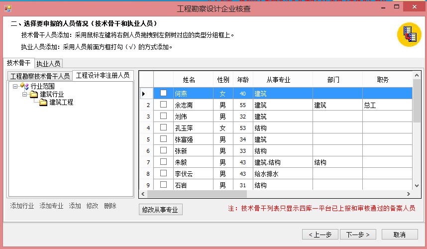Collapse the 行业范围 tree node
Image resolution: width=427 pixels, height=249 pixels.
tap(15, 87)
